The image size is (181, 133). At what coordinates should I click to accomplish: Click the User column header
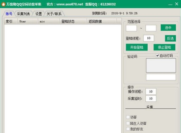coord(28,21)
